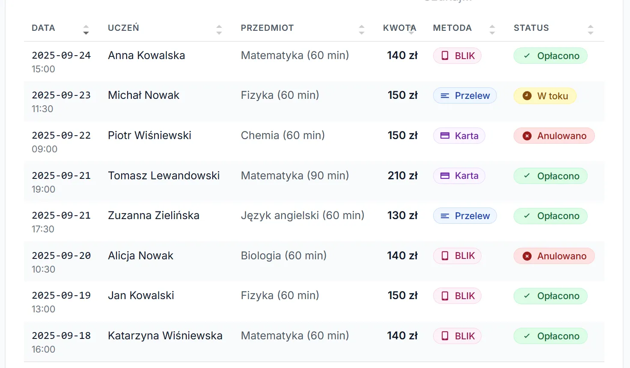630x368 pixels.
Task: Click the card icon in Piotr Wiśniewski's Karta badge
Action: (446, 136)
